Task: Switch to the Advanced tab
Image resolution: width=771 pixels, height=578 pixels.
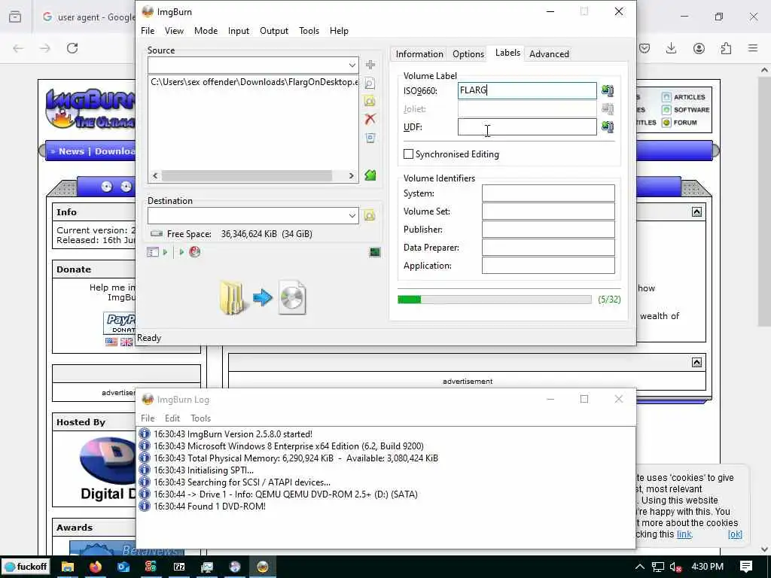Action: click(549, 54)
